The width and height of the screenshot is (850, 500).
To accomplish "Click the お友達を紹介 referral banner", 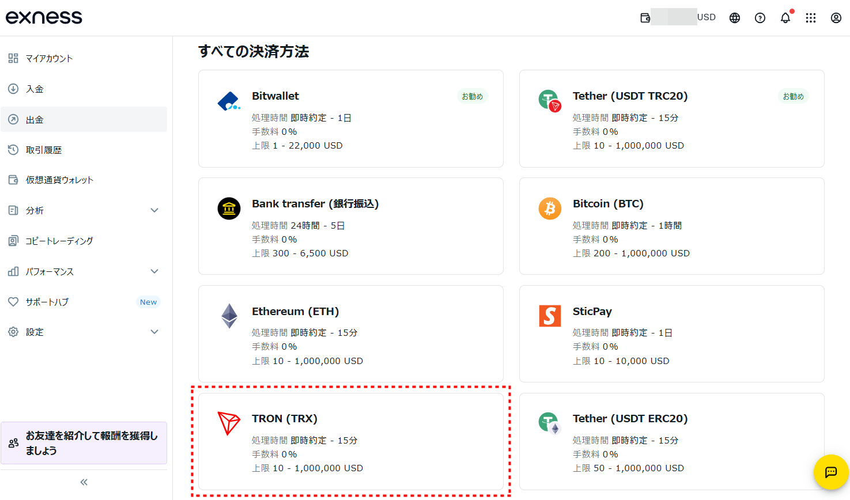I will coord(84,443).
